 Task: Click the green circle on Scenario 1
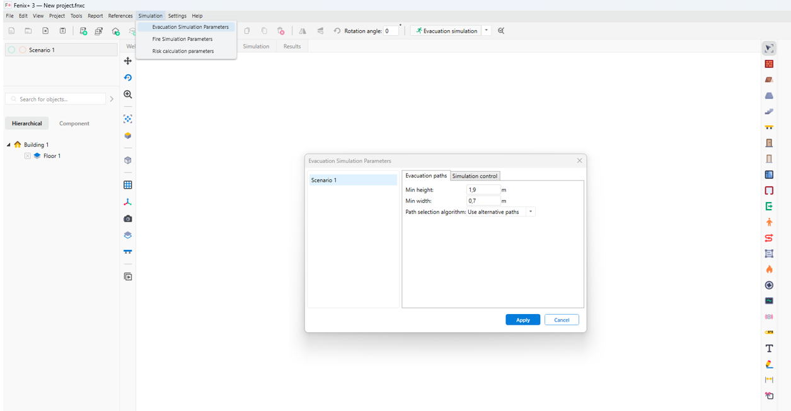coord(12,50)
